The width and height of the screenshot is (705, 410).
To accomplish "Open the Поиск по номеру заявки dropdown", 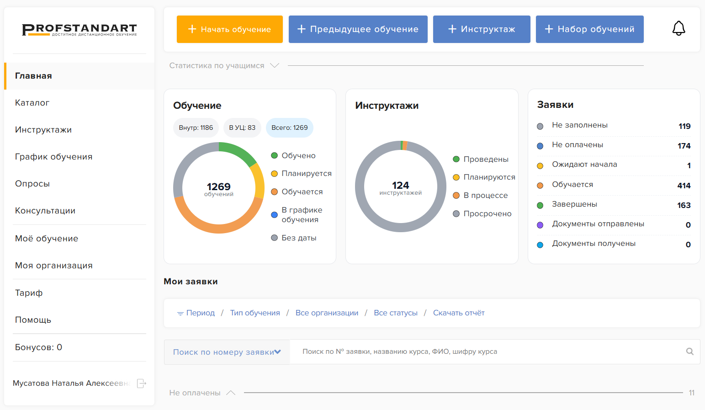I will click(x=227, y=352).
